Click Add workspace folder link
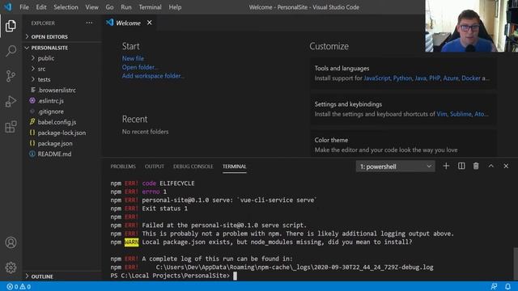 [x=153, y=75]
